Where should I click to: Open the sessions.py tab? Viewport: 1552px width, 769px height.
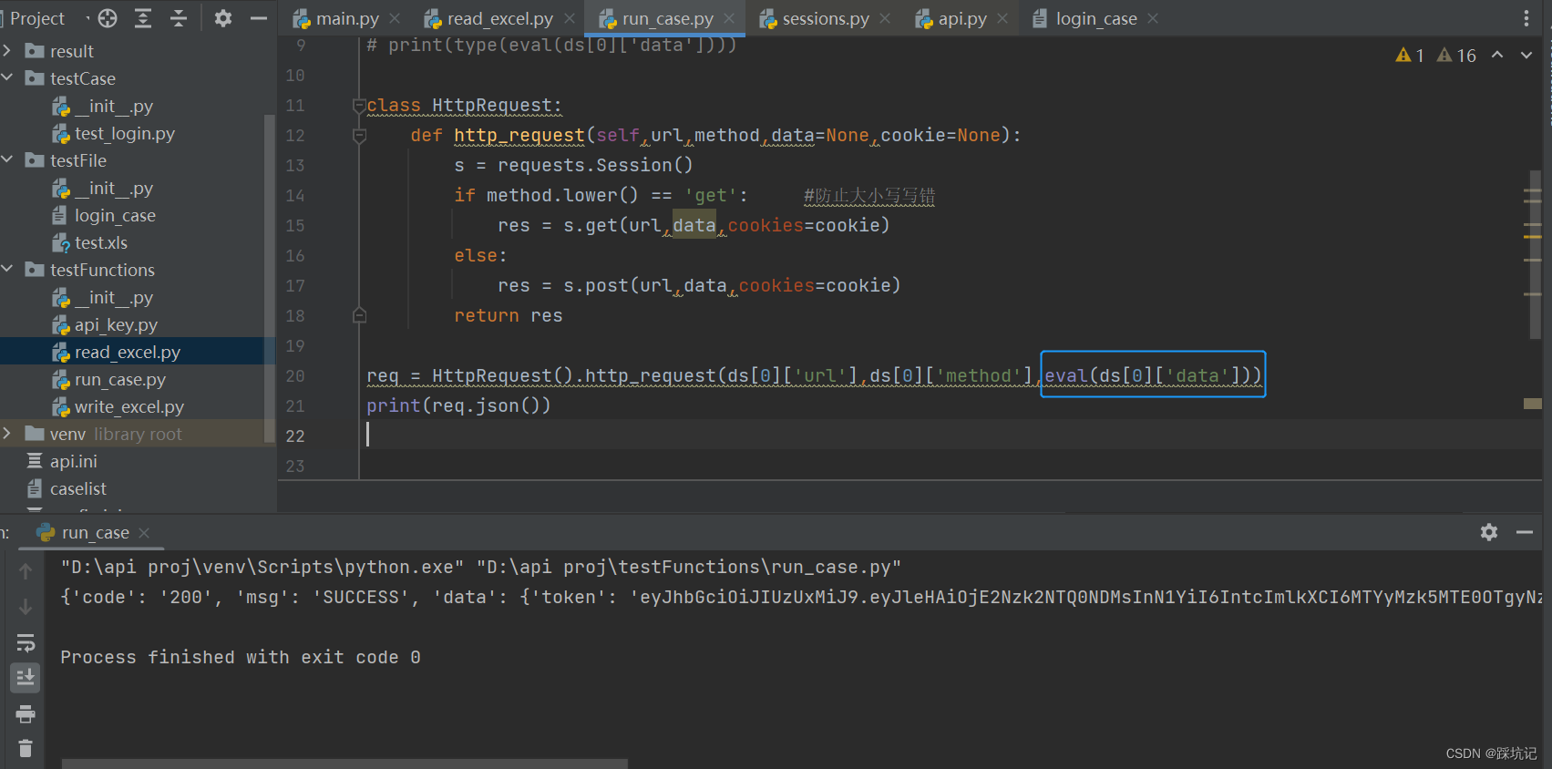pos(826,18)
